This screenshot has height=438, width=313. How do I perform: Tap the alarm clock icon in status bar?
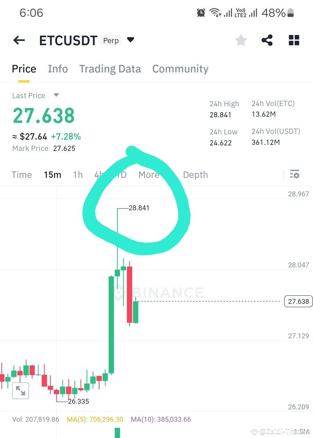click(x=201, y=12)
